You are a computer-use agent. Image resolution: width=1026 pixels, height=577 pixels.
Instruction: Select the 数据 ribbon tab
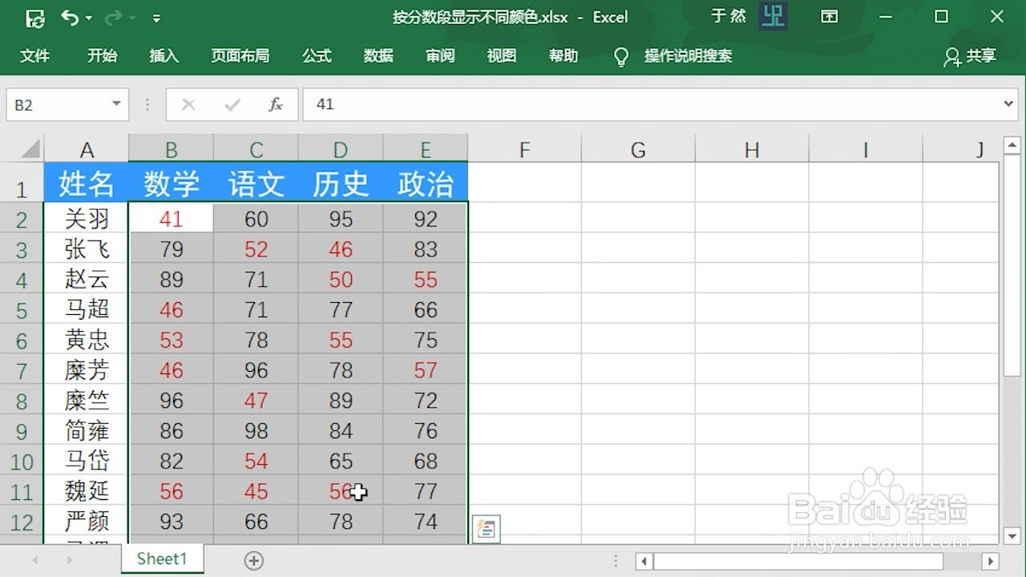click(378, 56)
